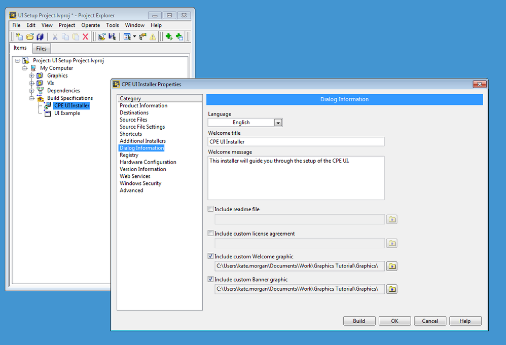Uncheck Include custom Banner graphic
This screenshot has width=506, height=345.
pos(210,279)
